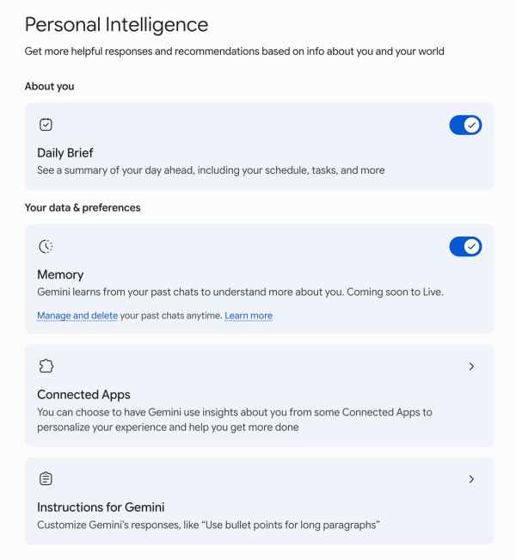This screenshot has height=560, width=516.
Task: Click the Connected Apps description text
Action: 235,420
